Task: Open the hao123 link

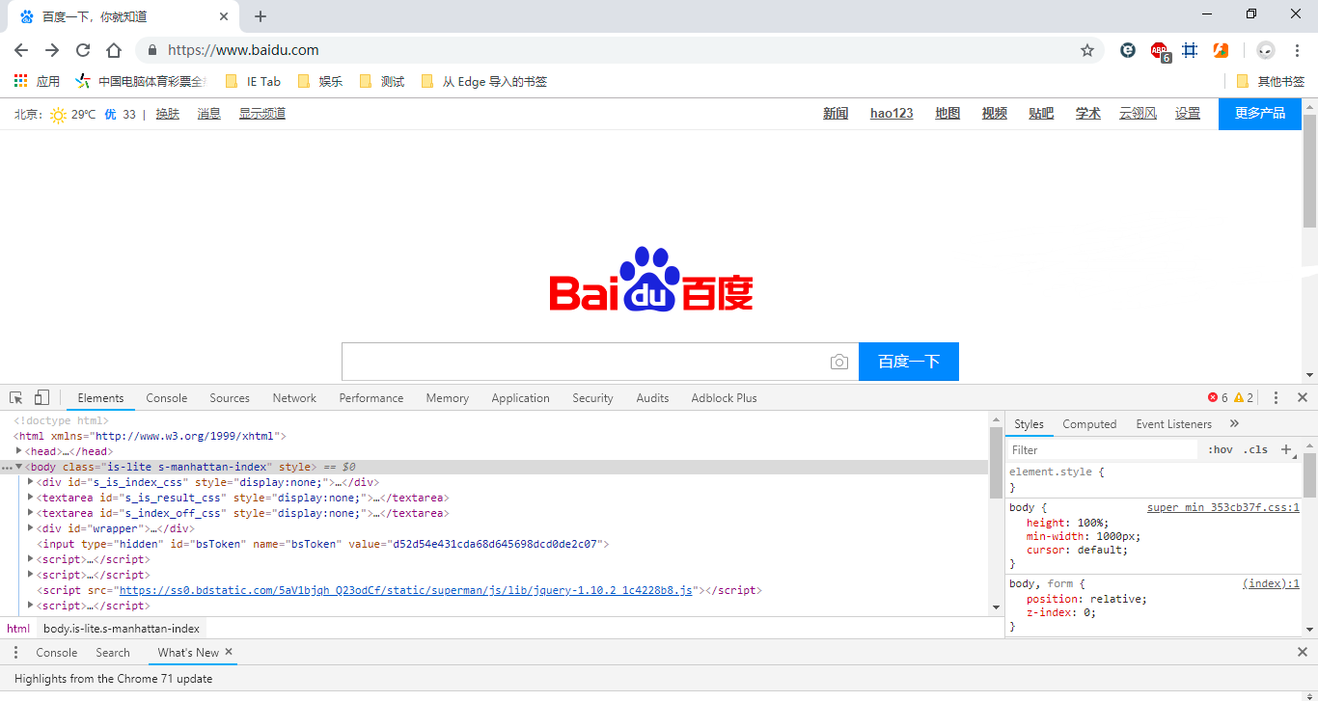Action: coord(892,114)
